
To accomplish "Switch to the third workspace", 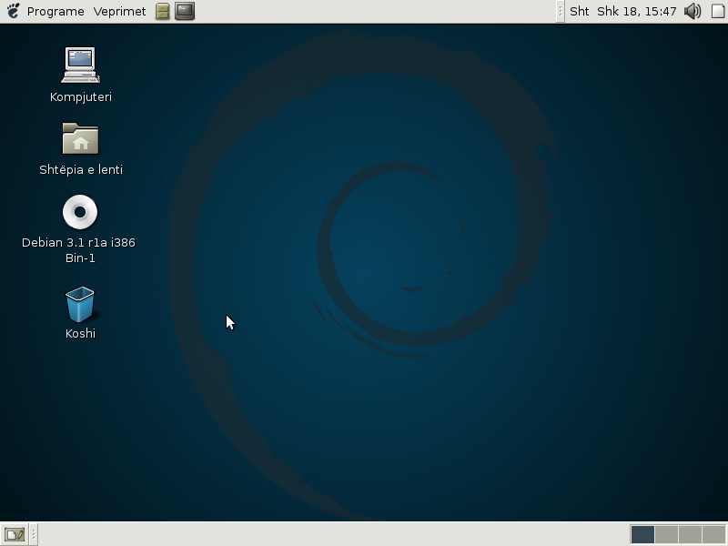I will point(690,534).
